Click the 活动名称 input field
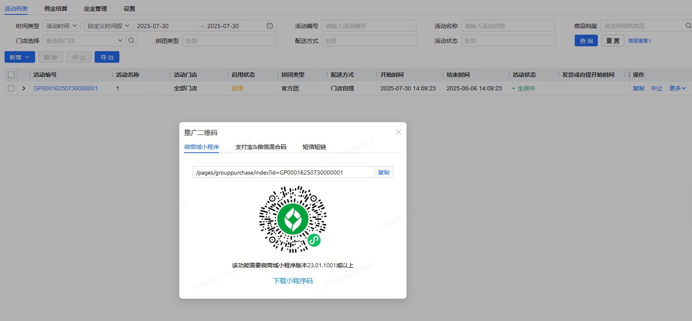This screenshot has width=692, height=321. point(508,26)
